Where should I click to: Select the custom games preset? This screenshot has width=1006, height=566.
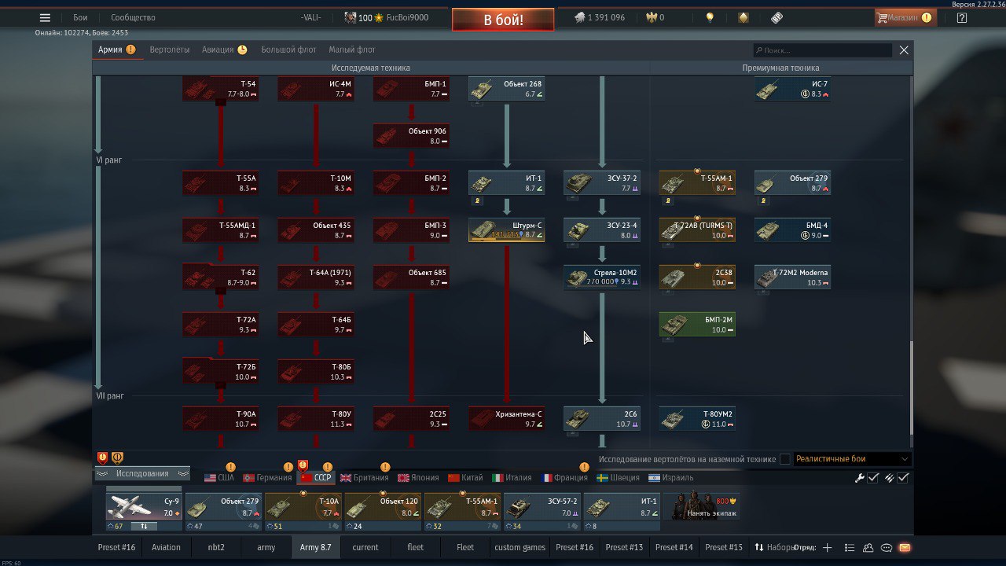click(x=520, y=547)
